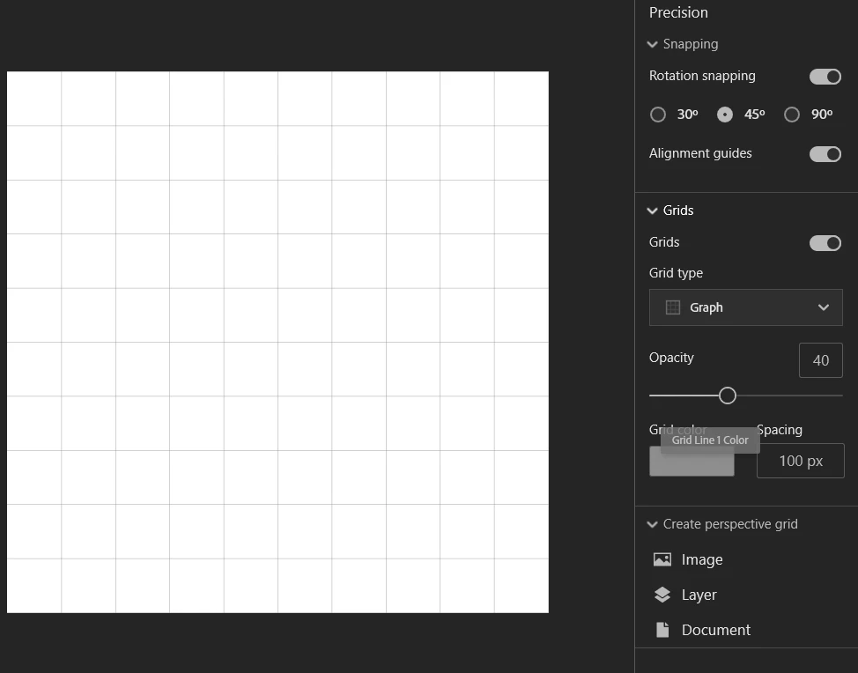Turn off the Grids switch
Viewport: 858px width, 673px height.
pyautogui.click(x=825, y=243)
